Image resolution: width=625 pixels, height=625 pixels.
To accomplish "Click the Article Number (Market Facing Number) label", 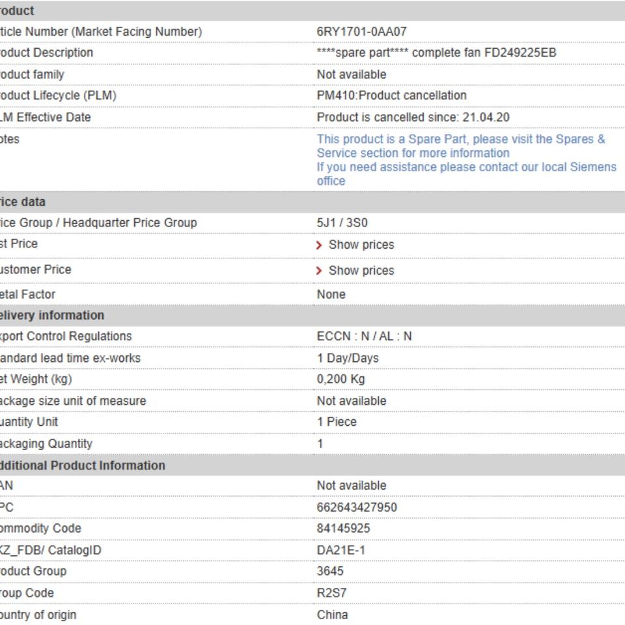I will click(x=101, y=32).
